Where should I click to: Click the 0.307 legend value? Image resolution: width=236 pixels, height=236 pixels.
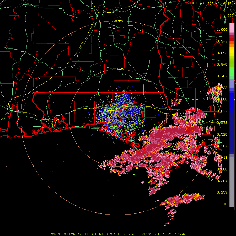222,181
